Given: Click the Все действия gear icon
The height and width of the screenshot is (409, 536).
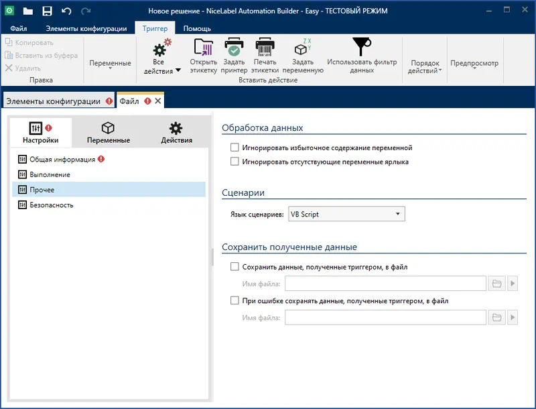Looking at the screenshot, I should [161, 48].
